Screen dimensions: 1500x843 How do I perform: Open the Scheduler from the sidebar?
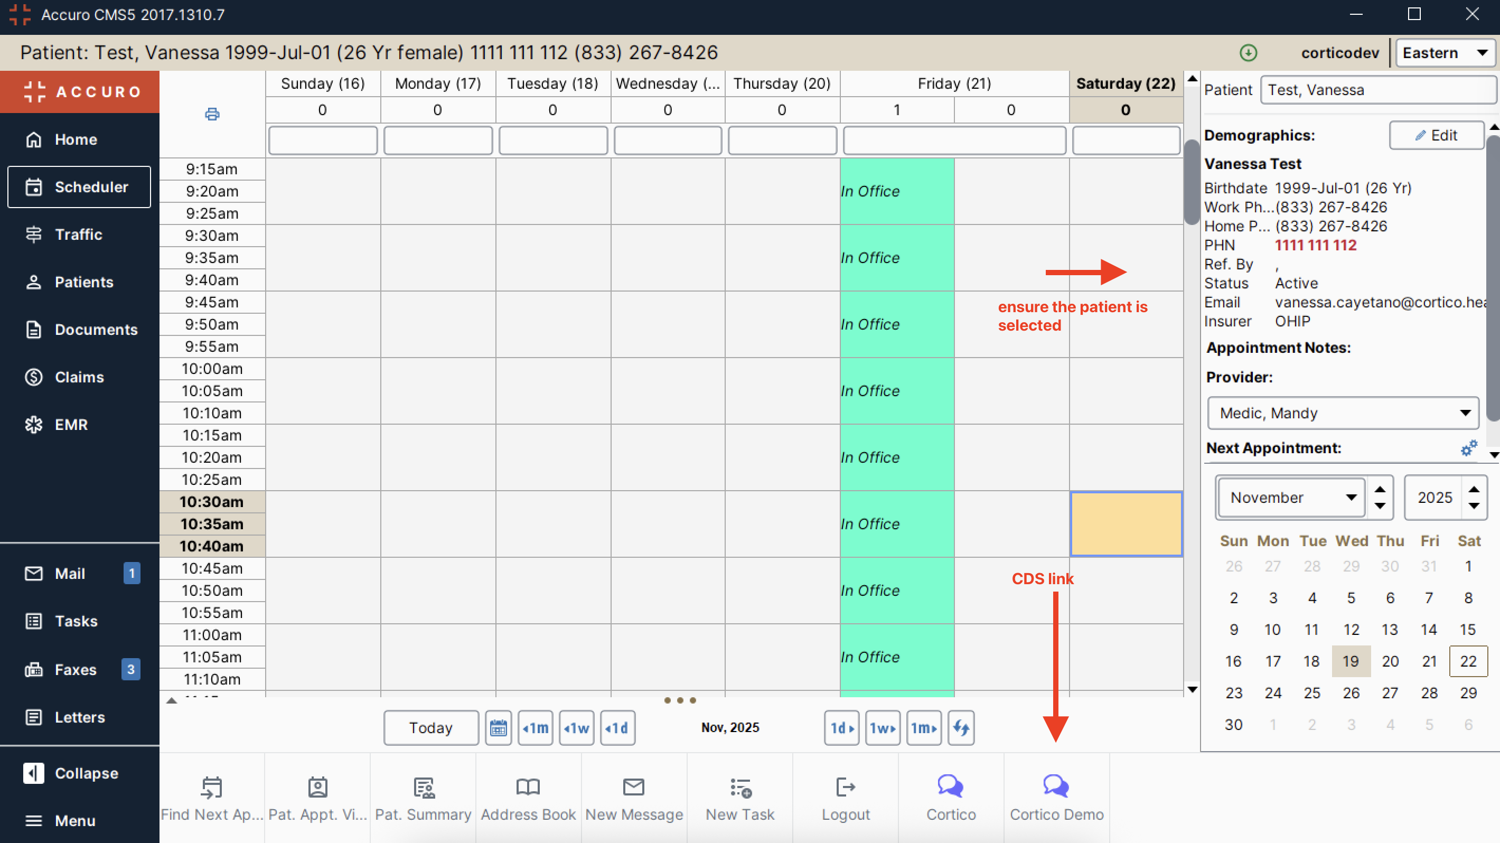79,187
